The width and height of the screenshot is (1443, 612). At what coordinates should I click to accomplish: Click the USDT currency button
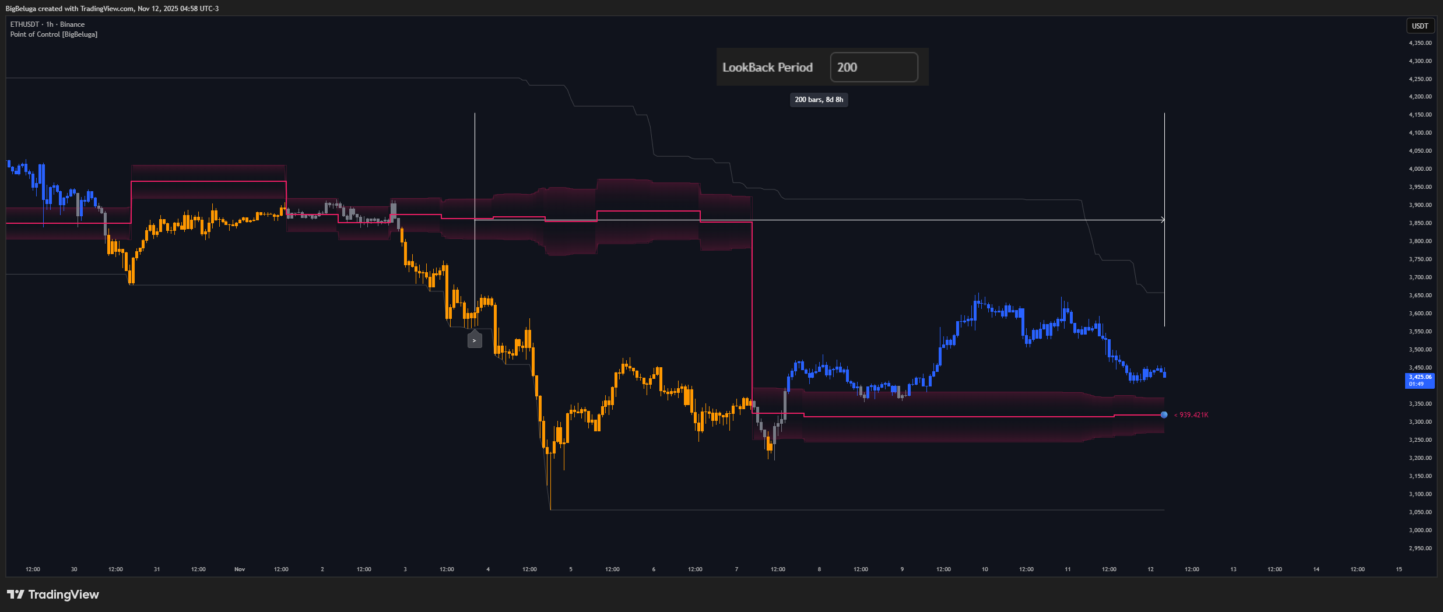(1420, 26)
